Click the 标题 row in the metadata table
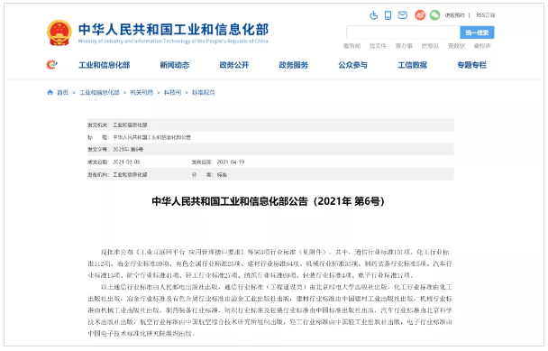The image size is (548, 351). point(270,137)
